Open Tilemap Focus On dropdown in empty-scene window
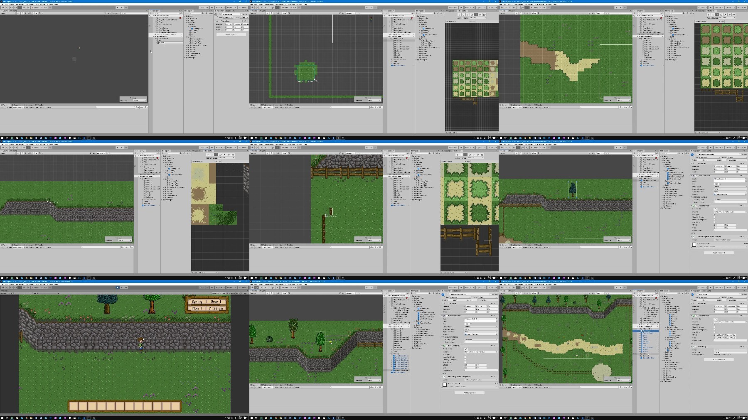Image resolution: width=748 pixels, height=420 pixels. pos(140,100)
